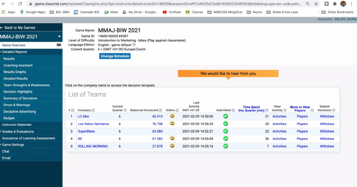
Task: Click submitted checkmark for Los Velos Hermanos
Action: pyautogui.click(x=226, y=124)
